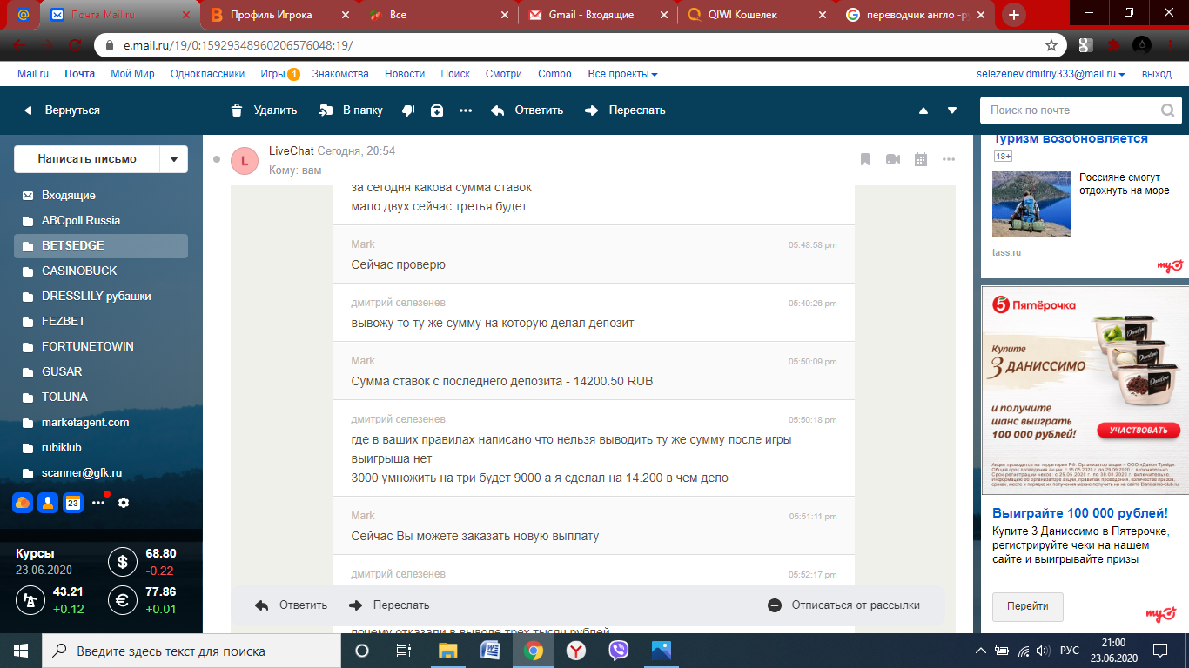Click Отписаться от рассылки unsubscribe link
Screen dimensions: 1189x668
coord(855,605)
